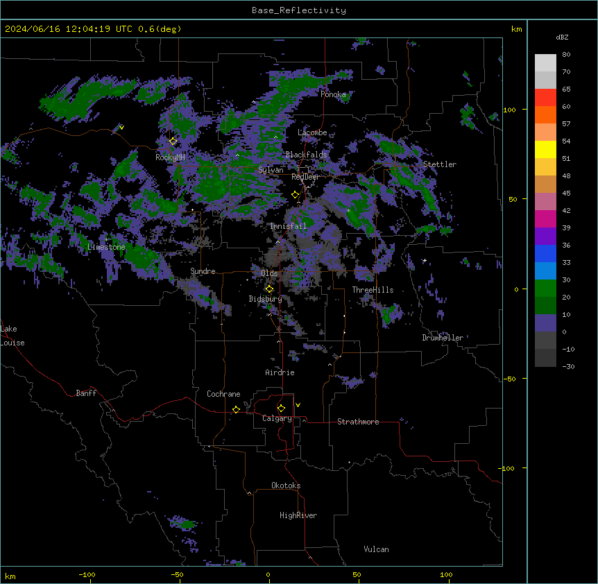Pick the magenta 42–39 dBZ legend swatch
Image resolution: width=598 pixels, height=584 pixels.
[x=545, y=218]
